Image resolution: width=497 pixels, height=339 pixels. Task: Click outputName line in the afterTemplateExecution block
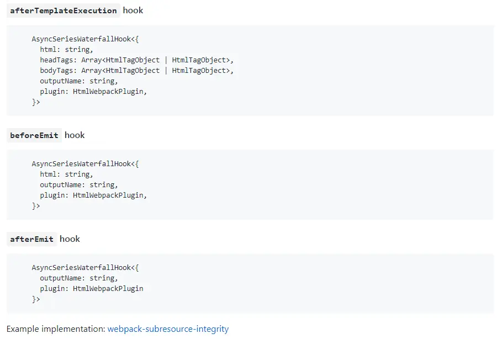tap(78, 81)
